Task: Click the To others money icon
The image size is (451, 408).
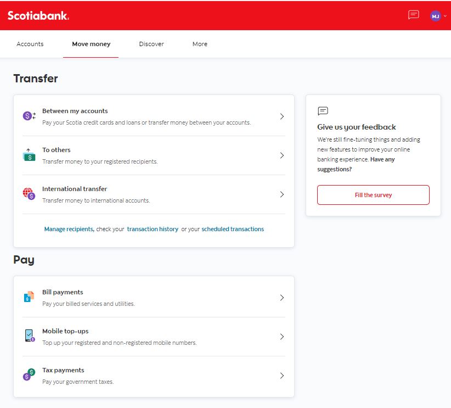Action: pos(29,155)
